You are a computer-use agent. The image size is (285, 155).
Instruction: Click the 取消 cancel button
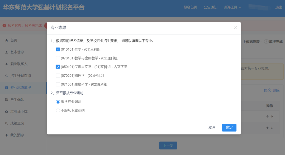pos(212,128)
